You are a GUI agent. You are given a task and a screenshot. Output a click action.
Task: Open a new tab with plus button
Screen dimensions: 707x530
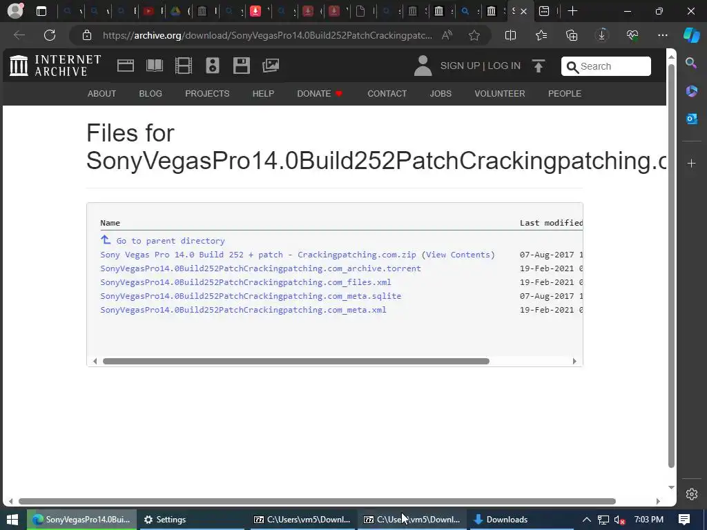pos(572,11)
